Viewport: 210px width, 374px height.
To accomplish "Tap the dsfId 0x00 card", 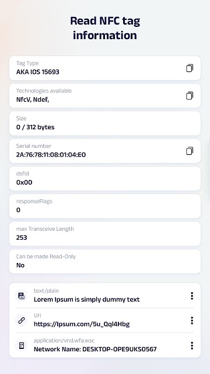I will coord(105,179).
